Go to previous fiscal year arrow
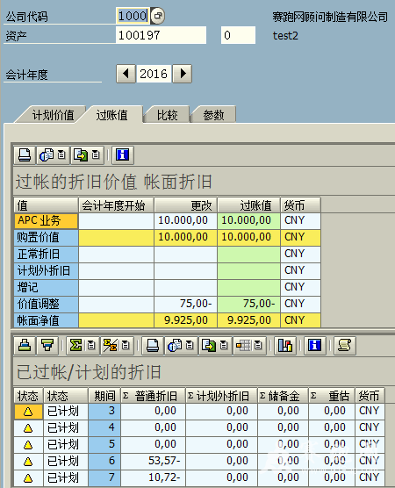The height and width of the screenshot is (488, 395). tap(126, 74)
